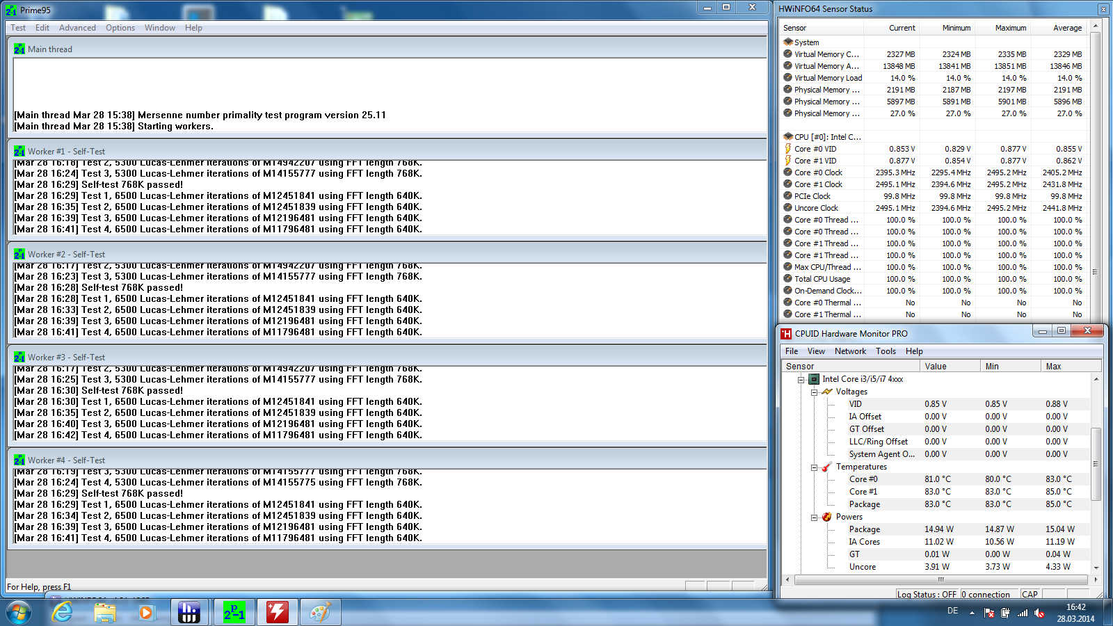Open the Advanced menu in Prime95
Image resolution: width=1113 pixels, height=626 pixels.
point(77,28)
